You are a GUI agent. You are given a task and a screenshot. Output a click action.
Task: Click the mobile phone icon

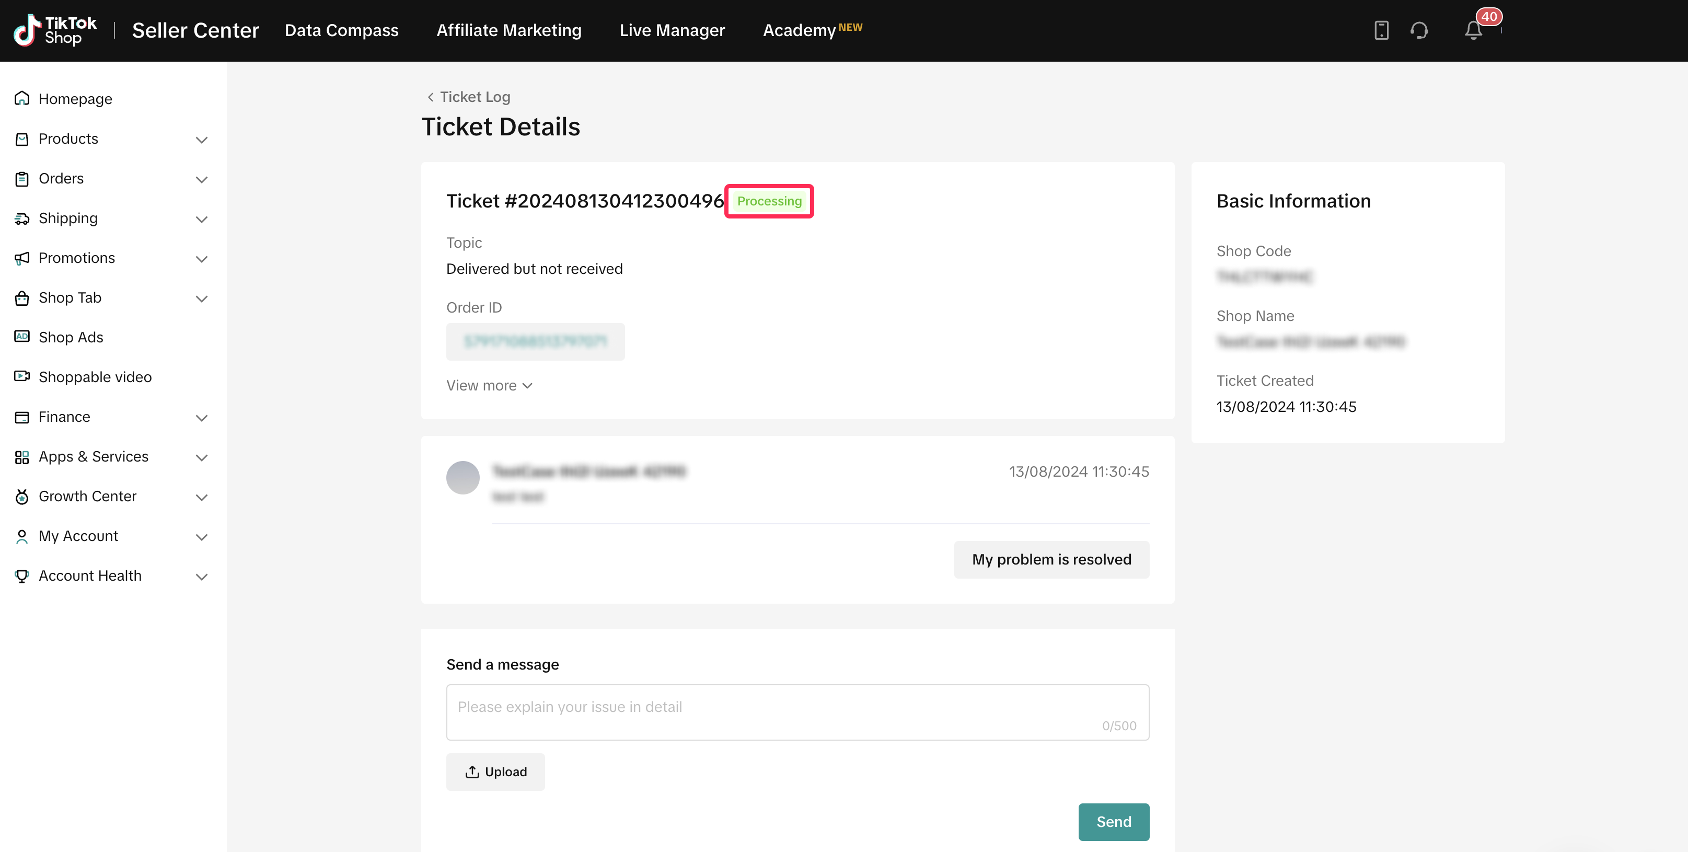pos(1381,30)
